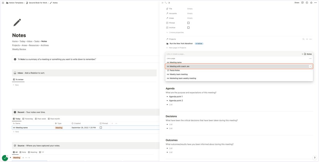Select the Note source tab
This screenshot has height=162, width=319.
pyautogui.click(x=23, y=152)
